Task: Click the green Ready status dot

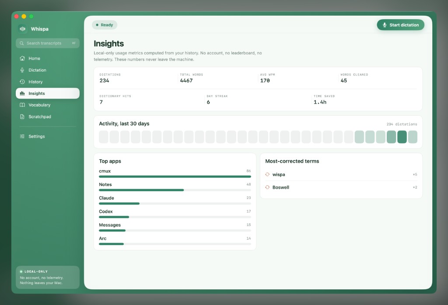Action: coord(97,25)
